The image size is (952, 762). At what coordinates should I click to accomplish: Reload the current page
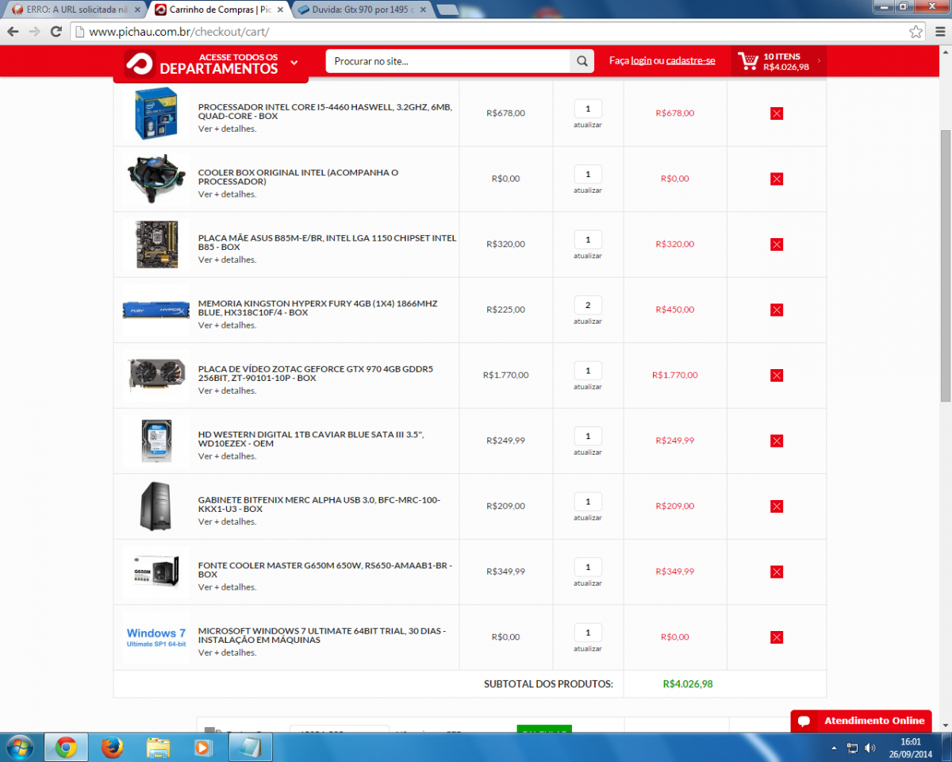(56, 32)
